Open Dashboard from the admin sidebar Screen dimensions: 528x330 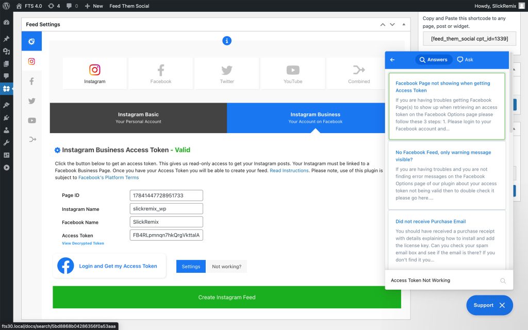(x=6, y=22)
